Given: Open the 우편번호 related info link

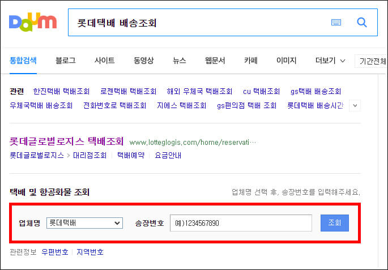Looking at the screenshot, I should coord(55,252).
